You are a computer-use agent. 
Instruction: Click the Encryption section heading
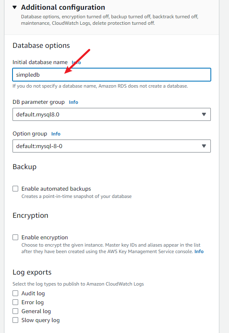30,215
